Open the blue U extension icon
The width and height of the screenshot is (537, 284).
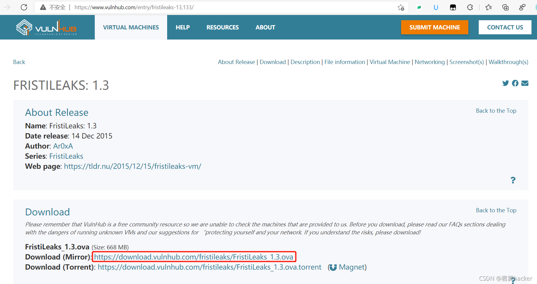point(436,7)
